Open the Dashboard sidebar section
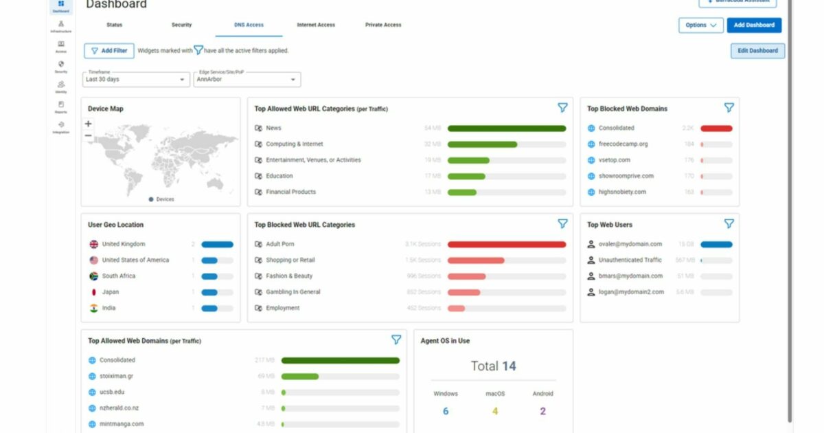The height and width of the screenshot is (433, 824). (61, 6)
